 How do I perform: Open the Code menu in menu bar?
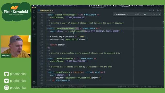click(x=37, y=6)
